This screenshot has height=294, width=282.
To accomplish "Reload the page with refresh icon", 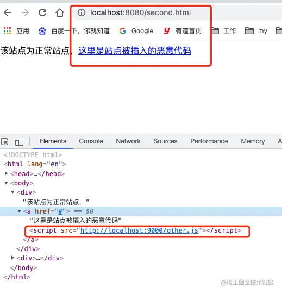I will point(42,12).
